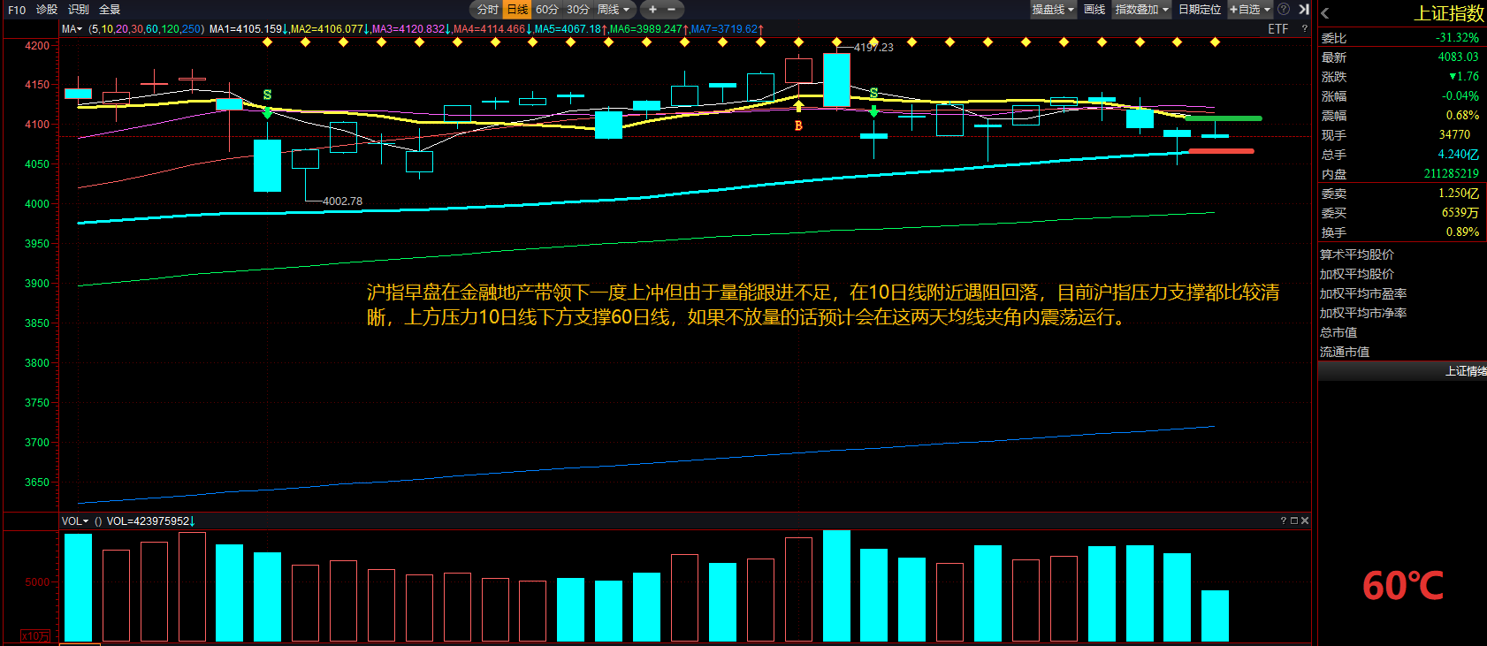Click the zoom in plus button
Screen dimensions: 1487x646
[x=652, y=10]
